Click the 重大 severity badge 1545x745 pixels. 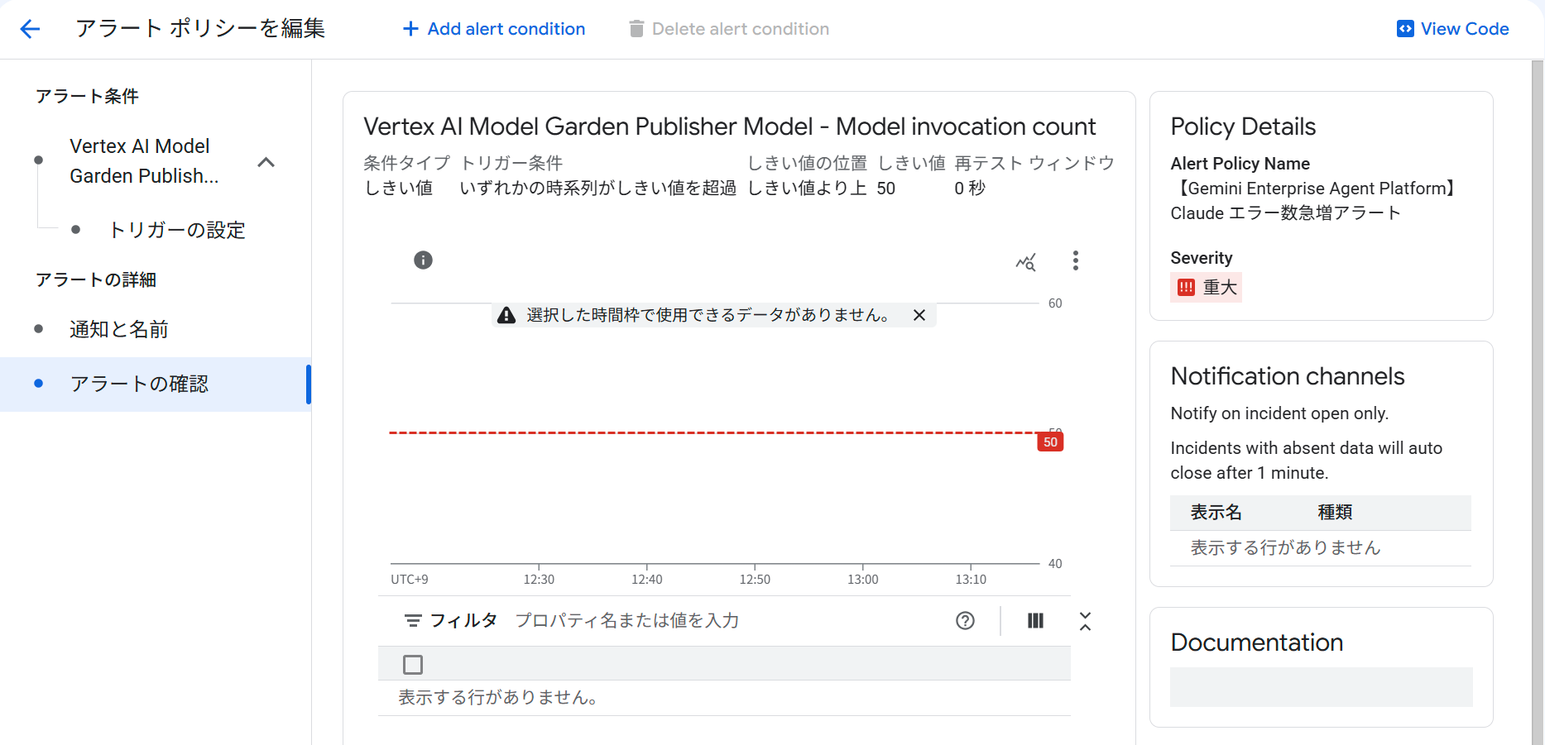click(1206, 288)
